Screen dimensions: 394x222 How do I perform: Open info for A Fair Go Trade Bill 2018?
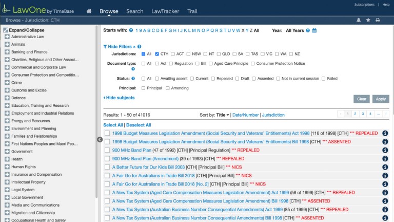coord(385,176)
